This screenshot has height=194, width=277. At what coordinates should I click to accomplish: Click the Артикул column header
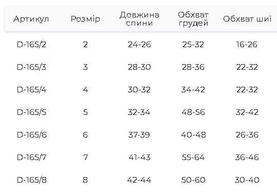(31, 19)
